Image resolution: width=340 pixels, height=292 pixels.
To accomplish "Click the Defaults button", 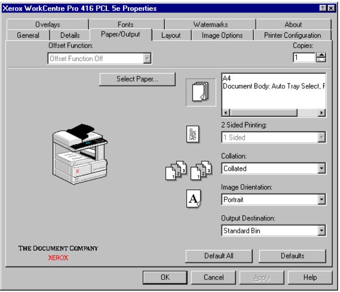I will click(x=292, y=256).
